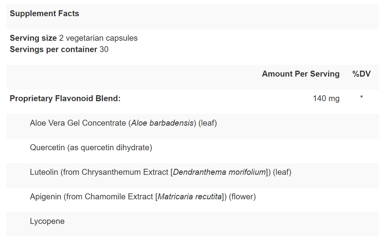Click the Quercetin ingredient name
Screen dimensions: 379x236
pos(47,147)
